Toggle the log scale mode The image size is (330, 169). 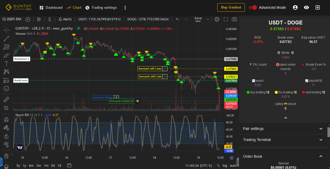pos(225,166)
